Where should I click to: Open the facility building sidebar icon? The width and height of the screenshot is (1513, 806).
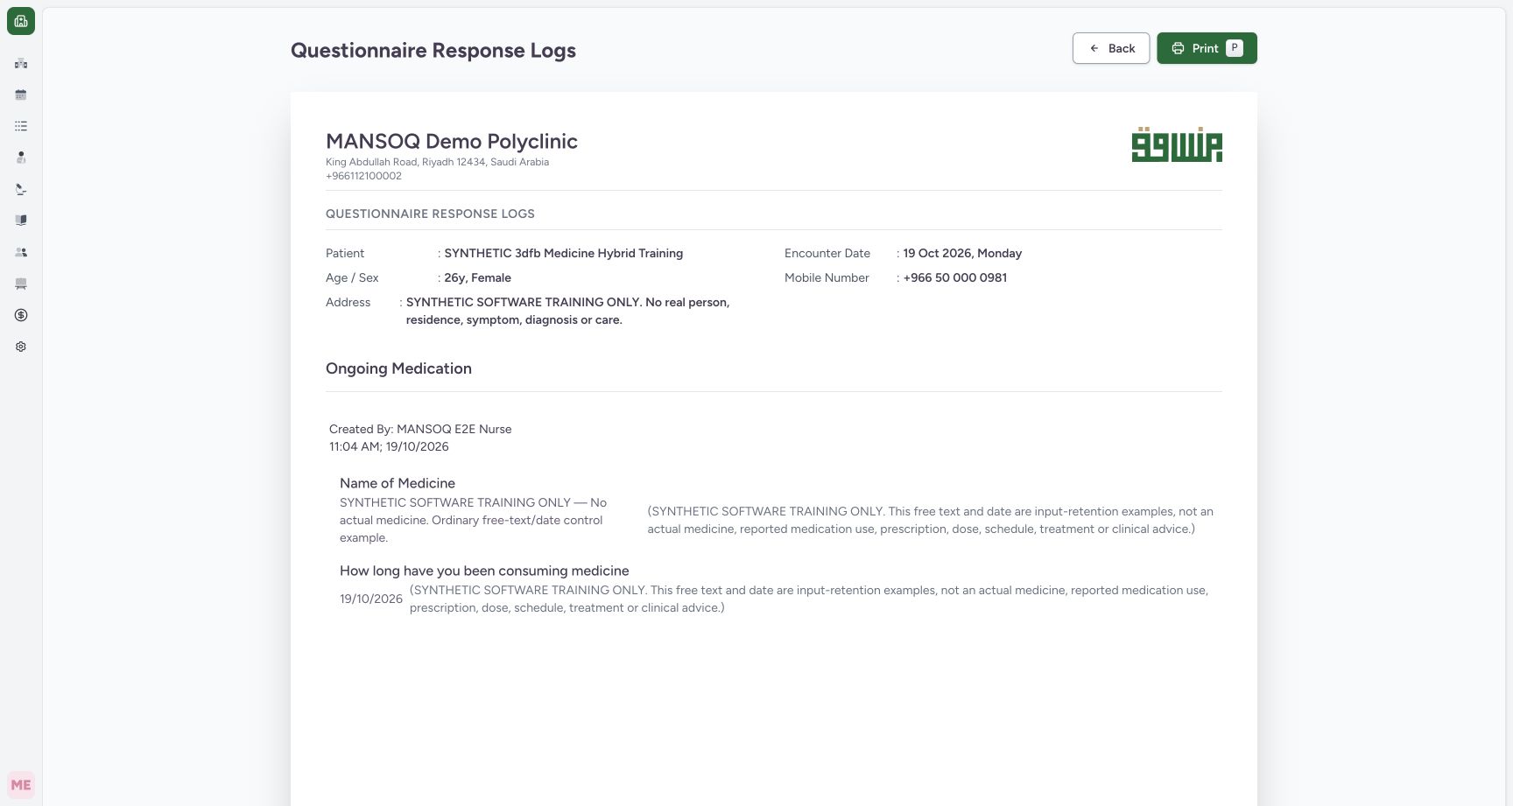pyautogui.click(x=21, y=63)
